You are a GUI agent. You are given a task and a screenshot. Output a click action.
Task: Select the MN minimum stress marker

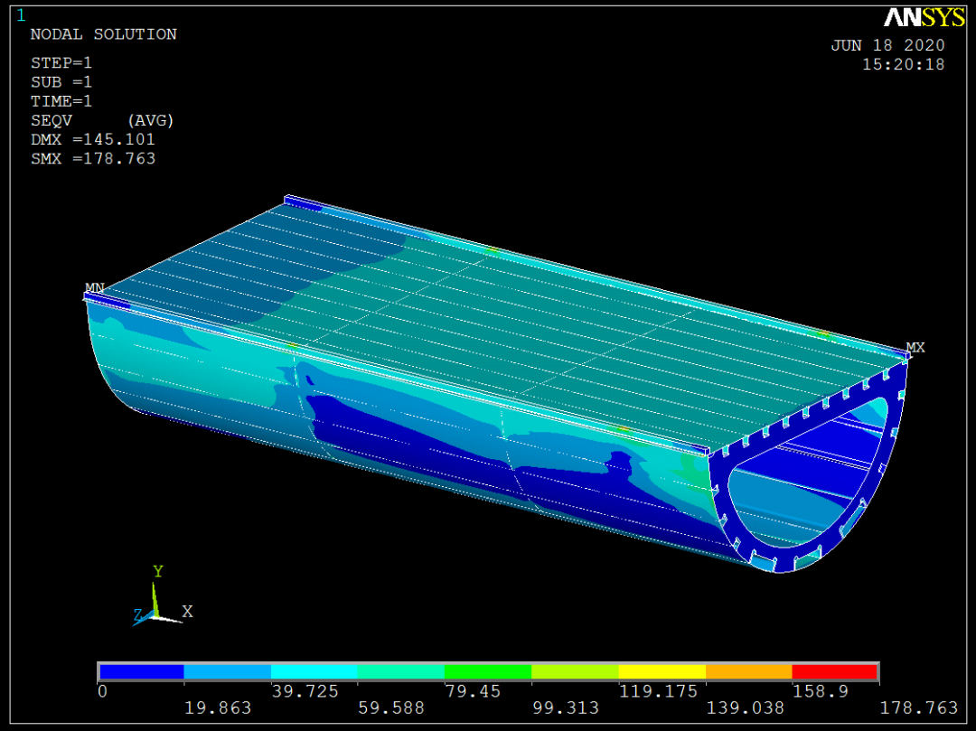(x=94, y=288)
